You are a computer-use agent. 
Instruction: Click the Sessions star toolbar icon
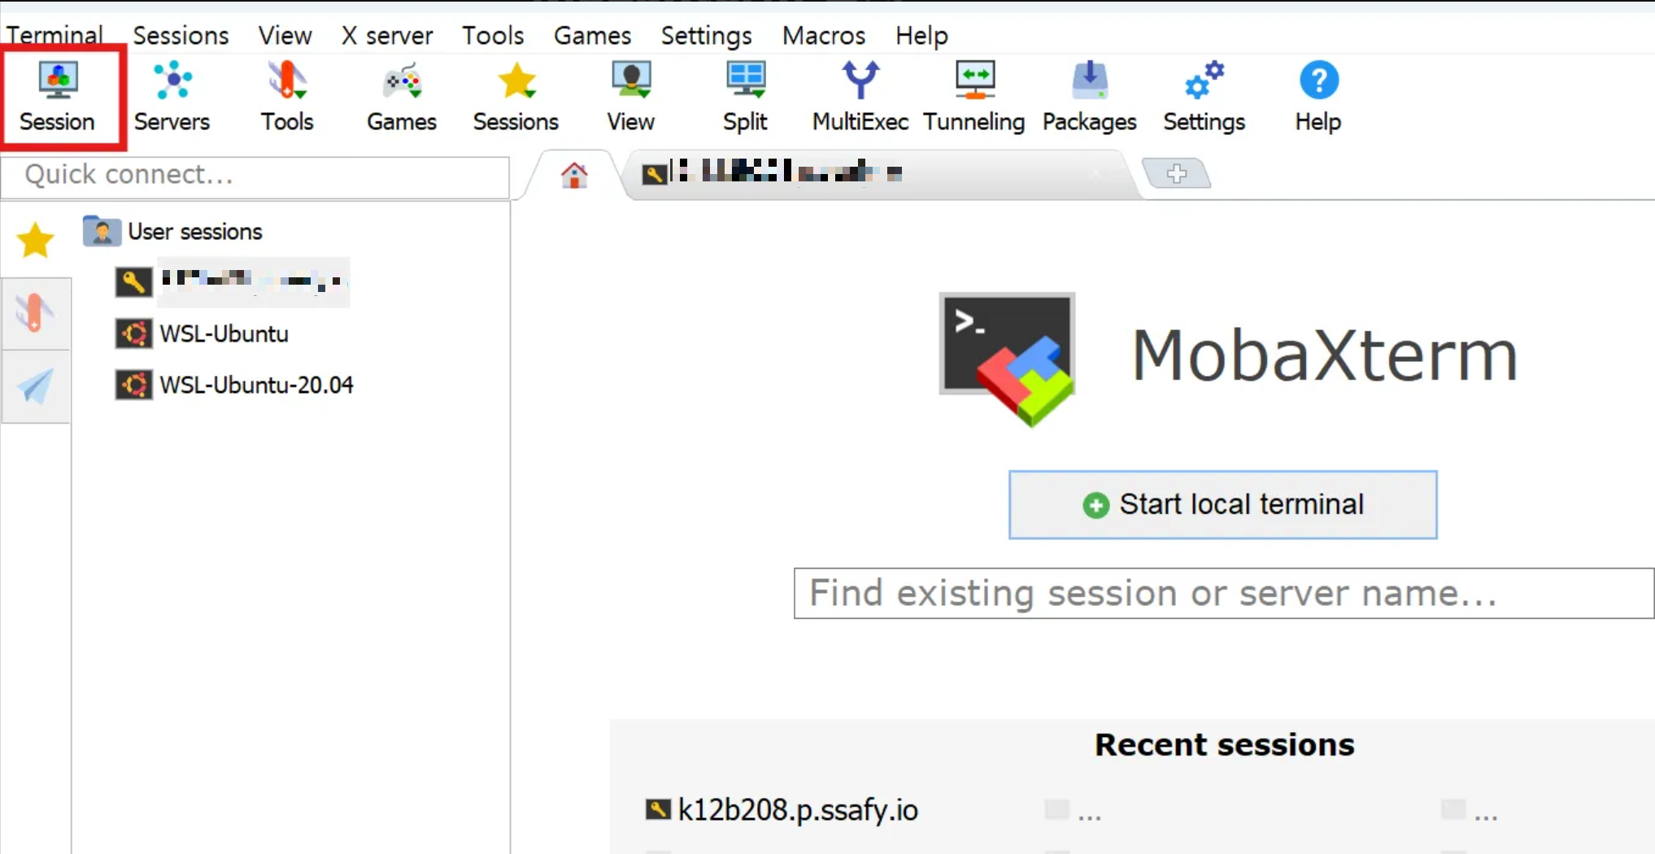[x=516, y=97]
